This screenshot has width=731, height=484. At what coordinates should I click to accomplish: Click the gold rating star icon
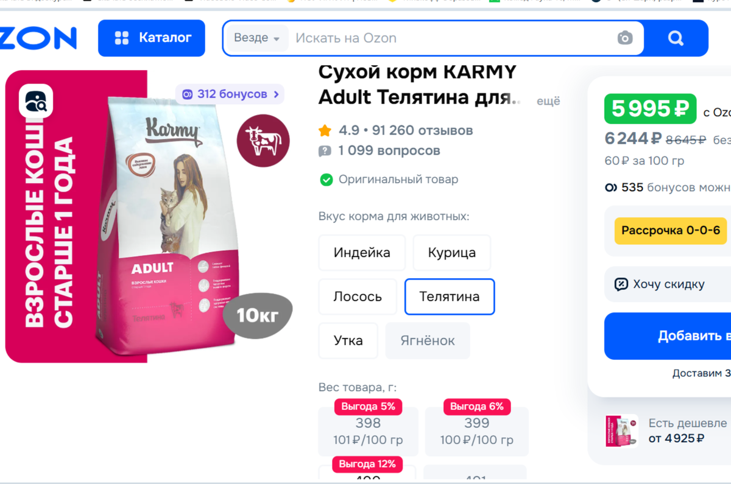click(325, 131)
